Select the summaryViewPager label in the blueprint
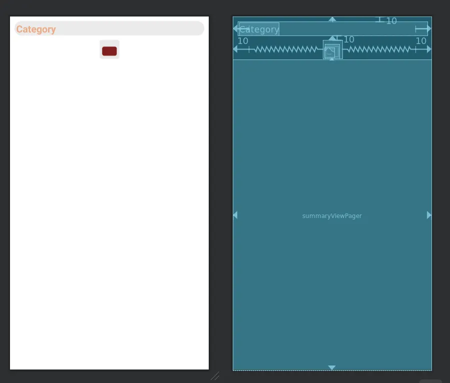 tap(332, 216)
